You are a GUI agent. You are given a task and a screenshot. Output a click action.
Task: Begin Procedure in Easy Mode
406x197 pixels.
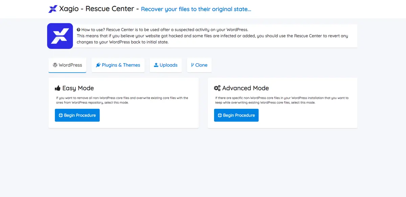pyautogui.click(x=77, y=115)
